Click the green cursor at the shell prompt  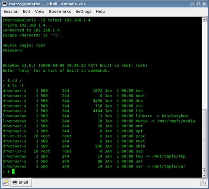[x=13, y=171]
